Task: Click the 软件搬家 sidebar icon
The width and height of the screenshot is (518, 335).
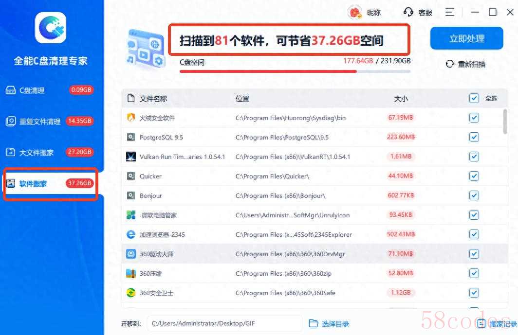Action: click(x=11, y=183)
